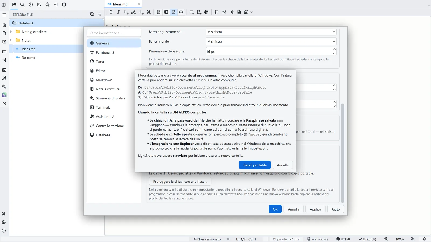Toggle the sidebar panel icon at top left

pos(4,5)
